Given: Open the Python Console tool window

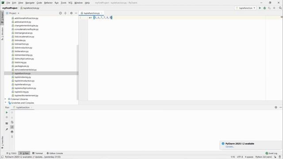Looking at the screenshot, I should pos(55,153).
